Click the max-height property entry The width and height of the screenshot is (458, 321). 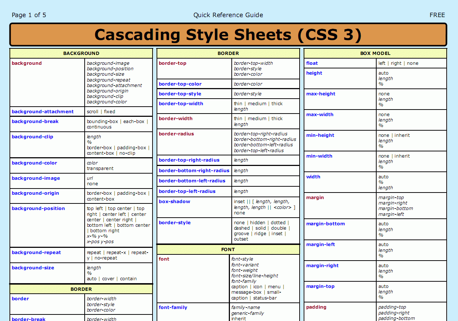(x=321, y=94)
